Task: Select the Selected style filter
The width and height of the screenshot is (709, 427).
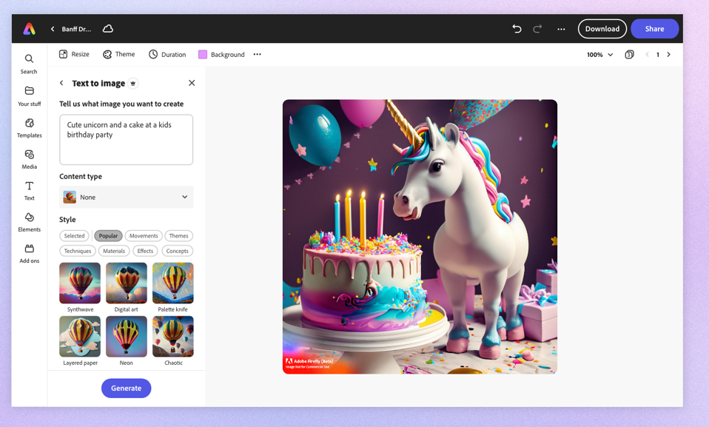Action: 74,235
